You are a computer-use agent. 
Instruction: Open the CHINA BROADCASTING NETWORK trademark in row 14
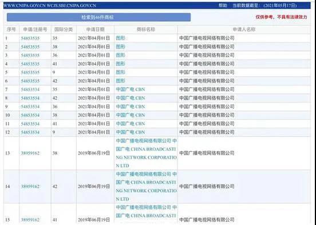click(147, 187)
